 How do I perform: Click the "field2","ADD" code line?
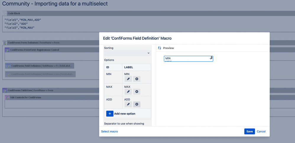(16, 24)
